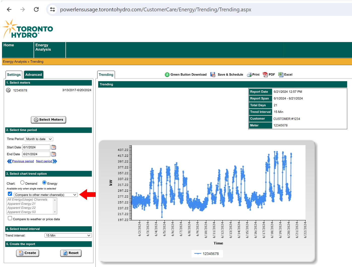Go to Previous period link

pyautogui.click(x=23, y=161)
